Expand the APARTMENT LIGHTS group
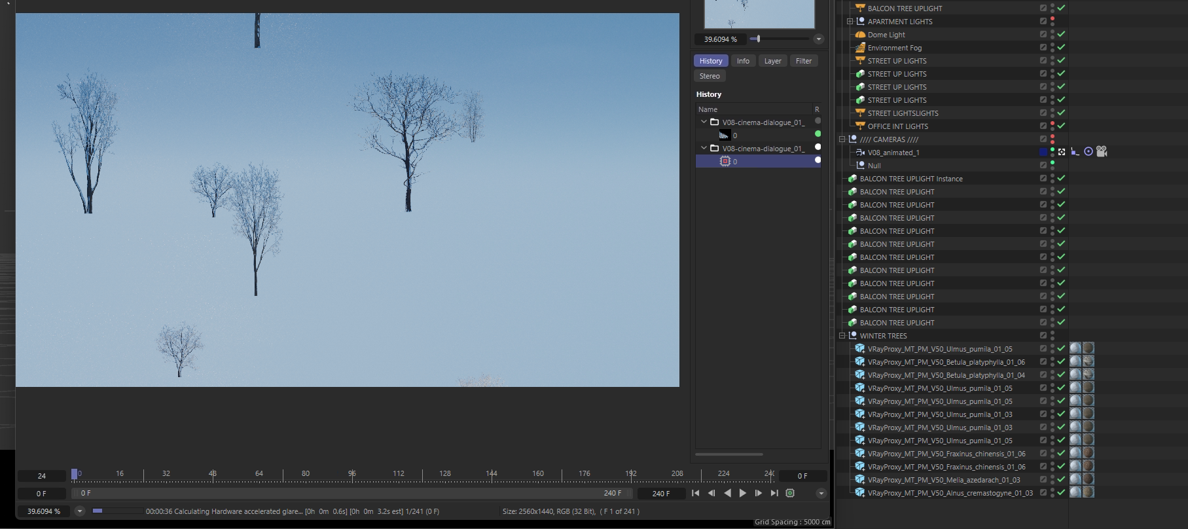1188x529 pixels. pos(850,22)
